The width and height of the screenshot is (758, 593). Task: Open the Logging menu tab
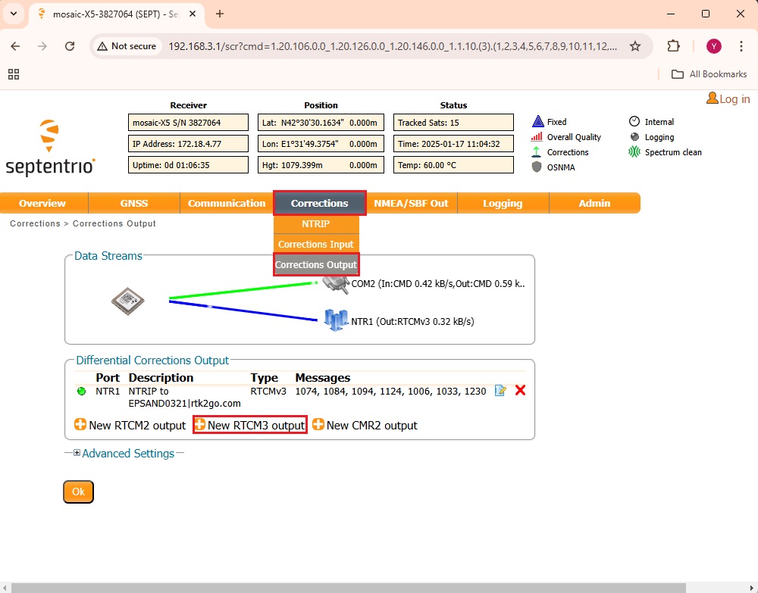[x=503, y=203]
